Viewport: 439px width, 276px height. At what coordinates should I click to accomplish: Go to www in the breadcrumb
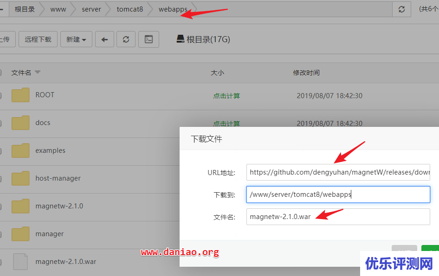tap(58, 9)
